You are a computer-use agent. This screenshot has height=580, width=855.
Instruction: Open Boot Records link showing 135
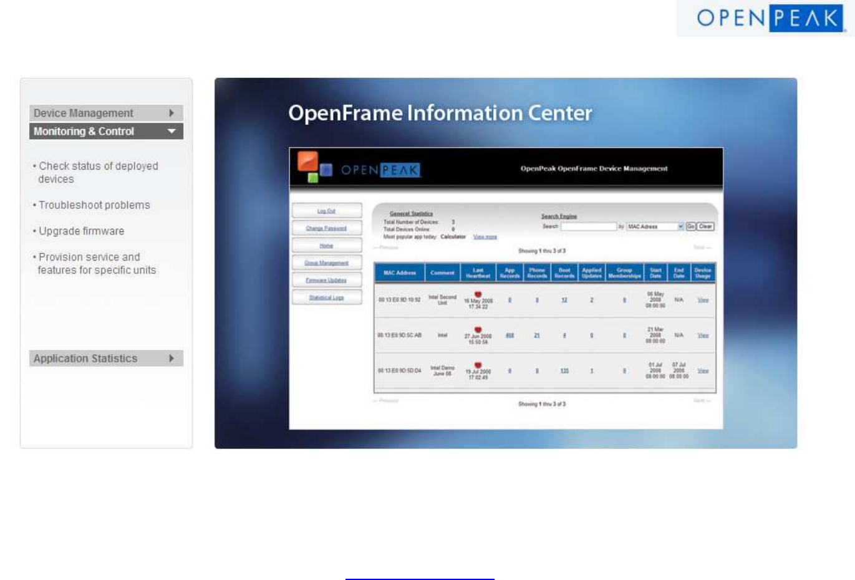[564, 371]
